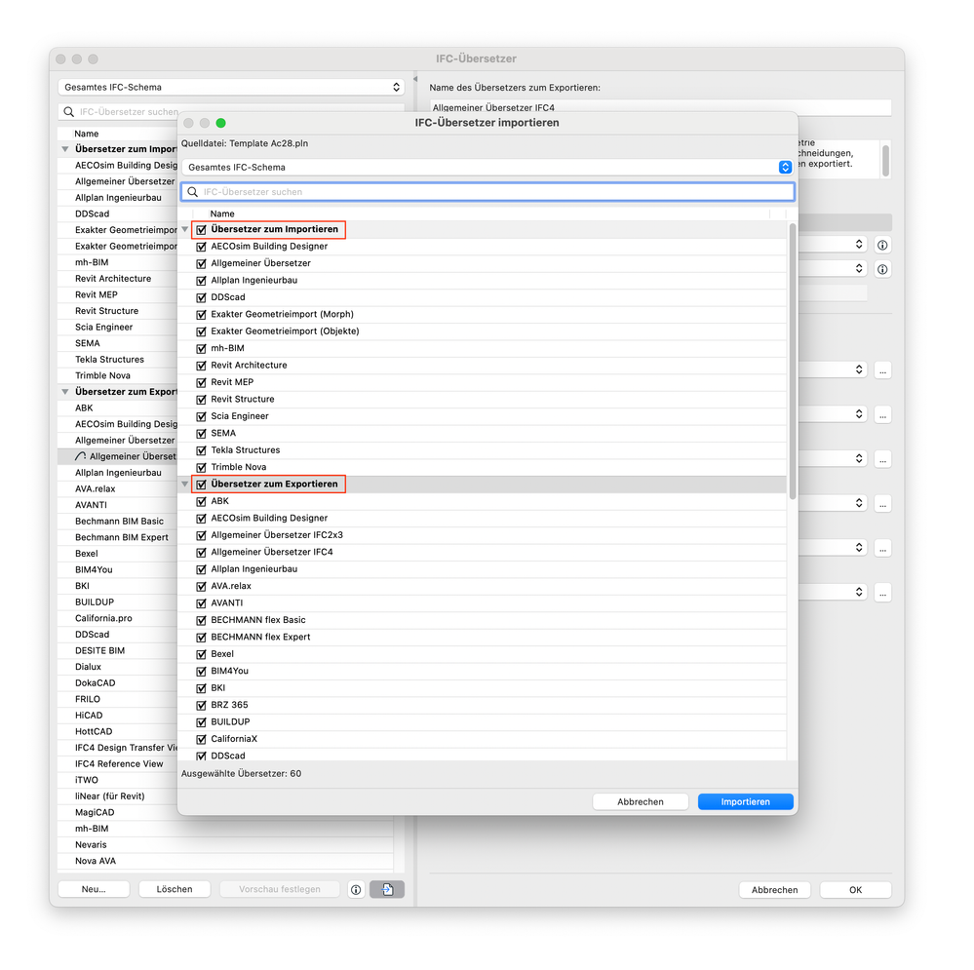This screenshot has height=970, width=974.
Task: Select BECHMANN flex Expert row
Action: (x=482, y=638)
